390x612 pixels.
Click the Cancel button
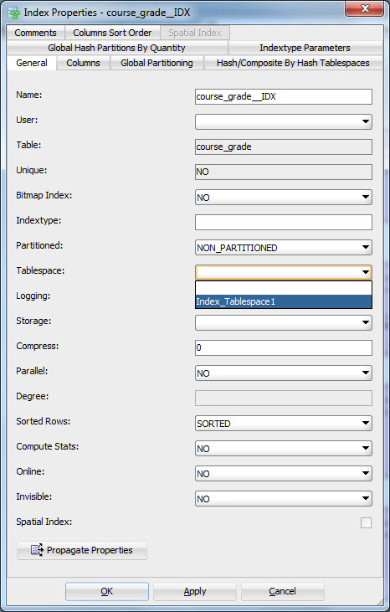(x=282, y=591)
